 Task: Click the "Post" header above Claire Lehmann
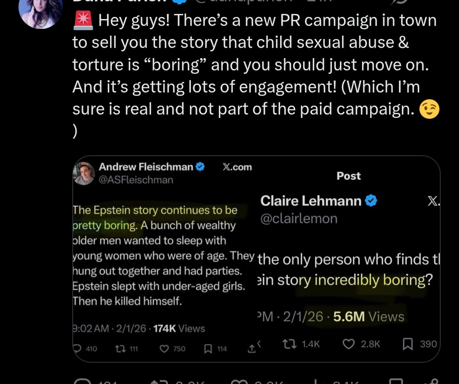pos(348,176)
